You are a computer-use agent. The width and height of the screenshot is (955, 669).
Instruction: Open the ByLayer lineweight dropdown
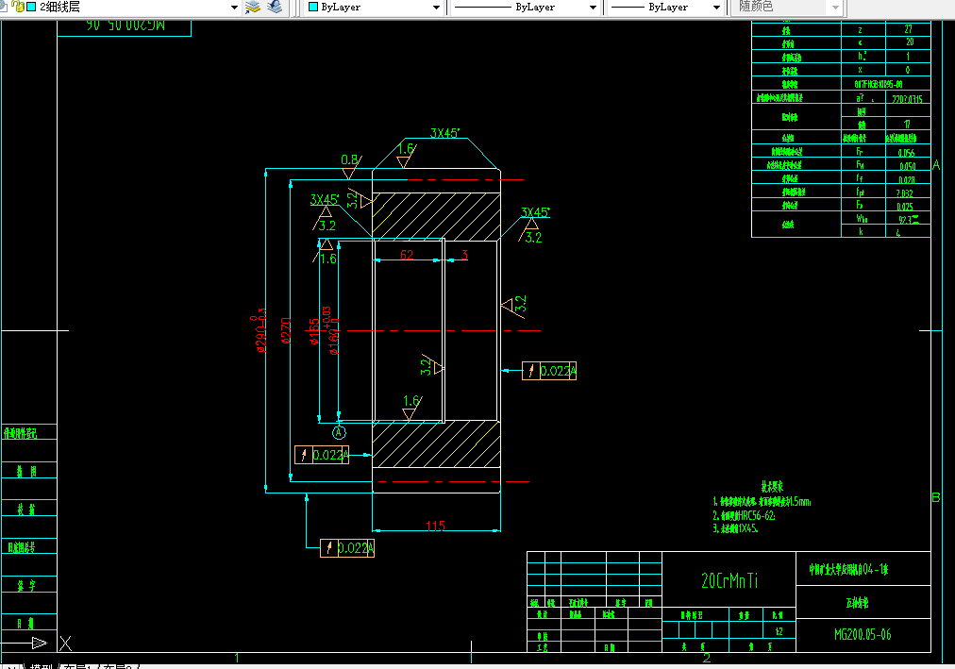716,8
